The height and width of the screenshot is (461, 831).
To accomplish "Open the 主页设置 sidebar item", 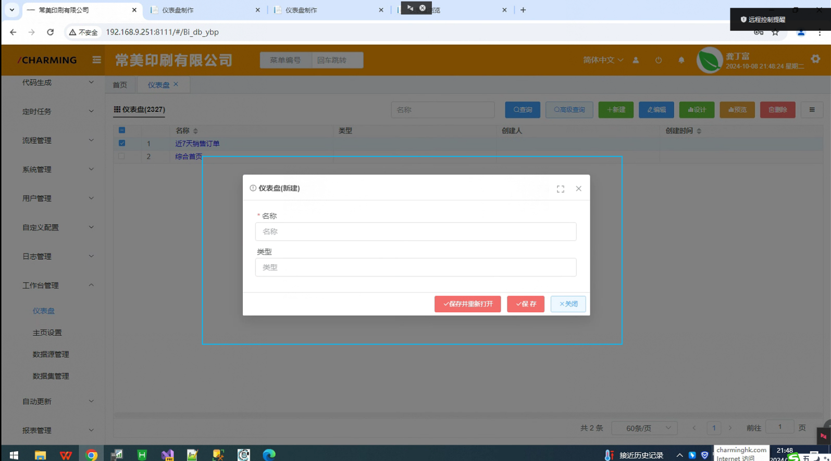I will pos(47,332).
